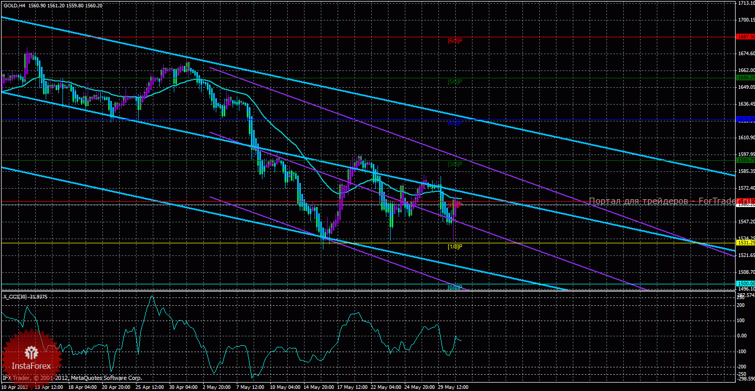Select the 1687.50 red price tag
This screenshot has width=755, height=391.
tap(746, 37)
